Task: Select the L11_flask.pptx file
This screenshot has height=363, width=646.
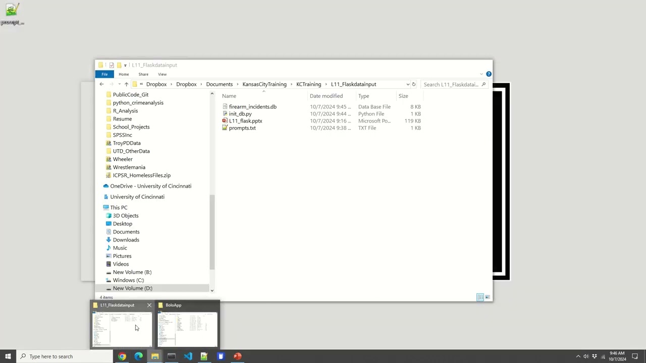Action: coord(245,120)
